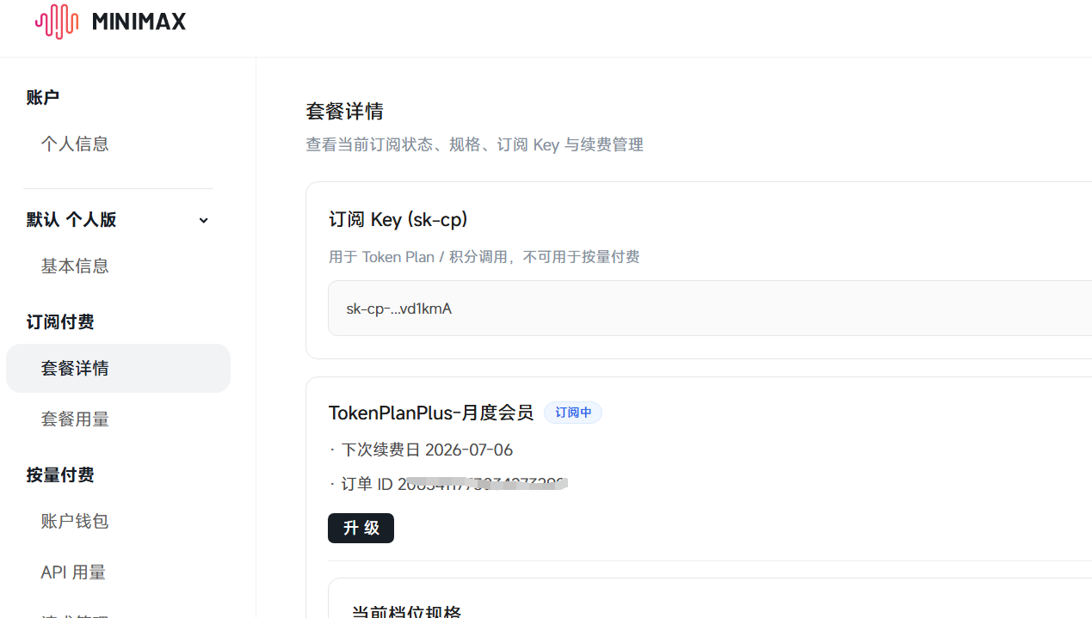Click the 查看当前订阅状态 subtitle text

(474, 144)
